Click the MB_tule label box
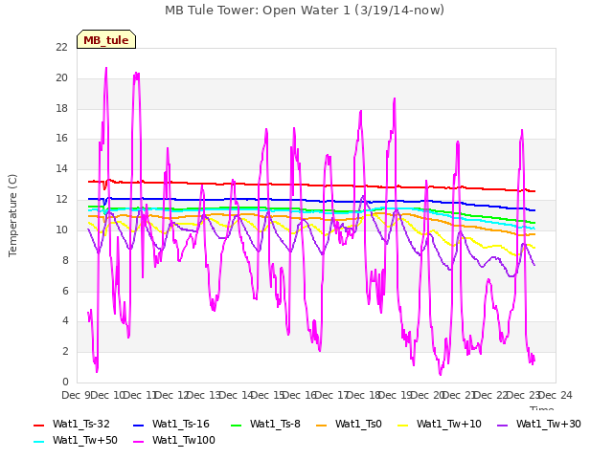 pos(106,39)
